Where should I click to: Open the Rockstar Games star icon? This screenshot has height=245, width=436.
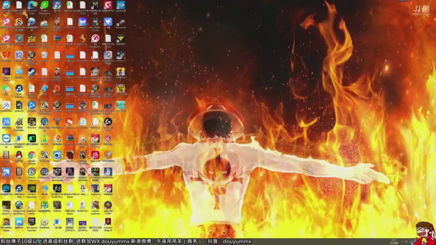coord(45,222)
